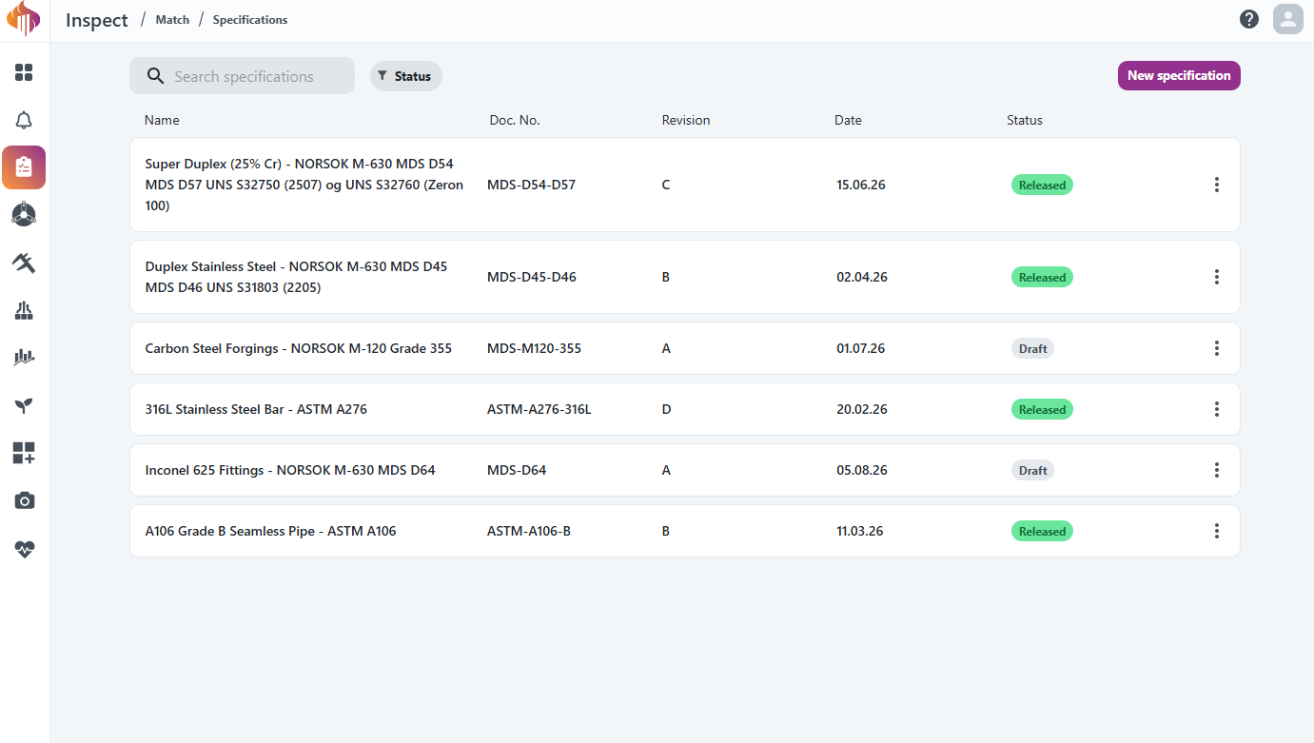Click the Date column header
The image size is (1314, 743).
[848, 120]
